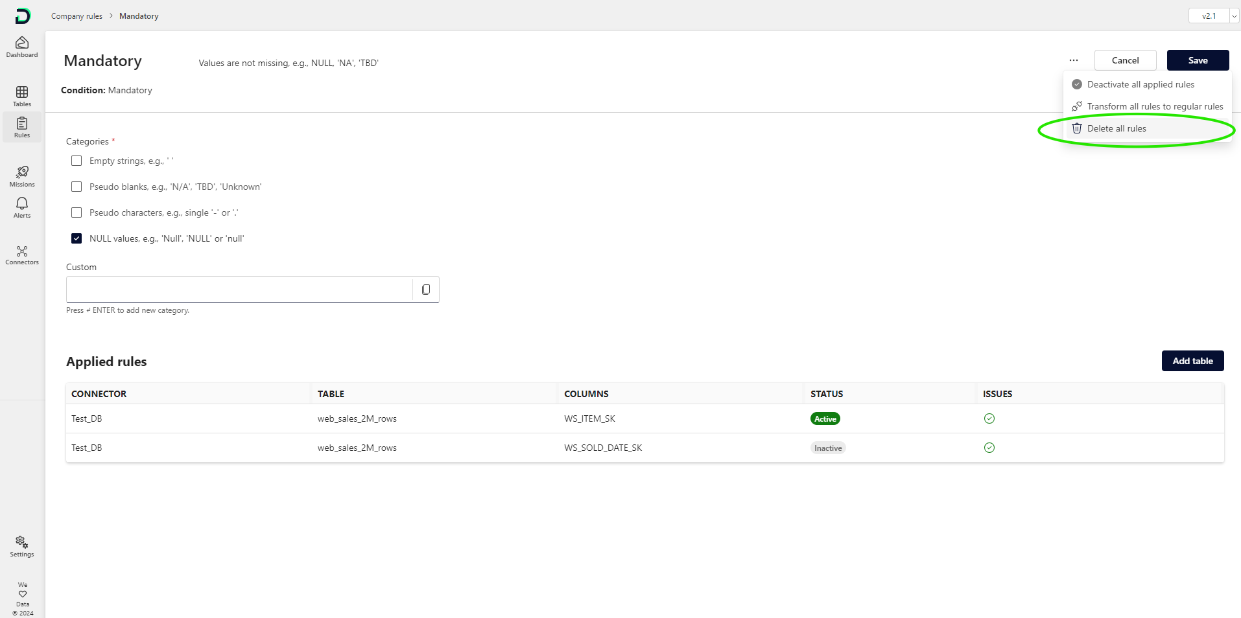Viewport: 1241px width, 618px height.
Task: Open Connectors in the sidebar
Action: (22, 255)
